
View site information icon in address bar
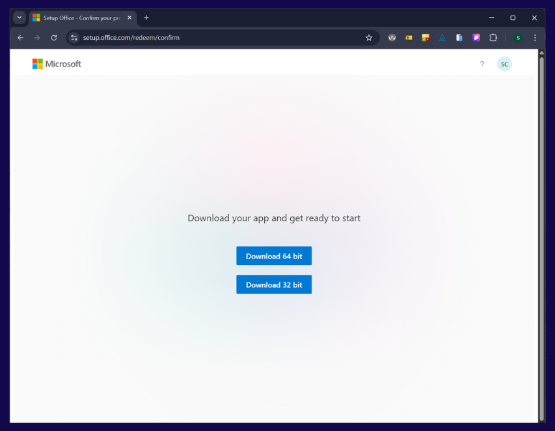tap(74, 38)
